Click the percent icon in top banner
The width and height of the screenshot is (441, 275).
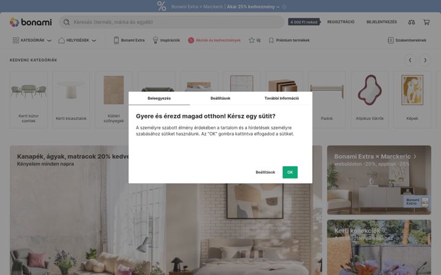pos(162,6)
